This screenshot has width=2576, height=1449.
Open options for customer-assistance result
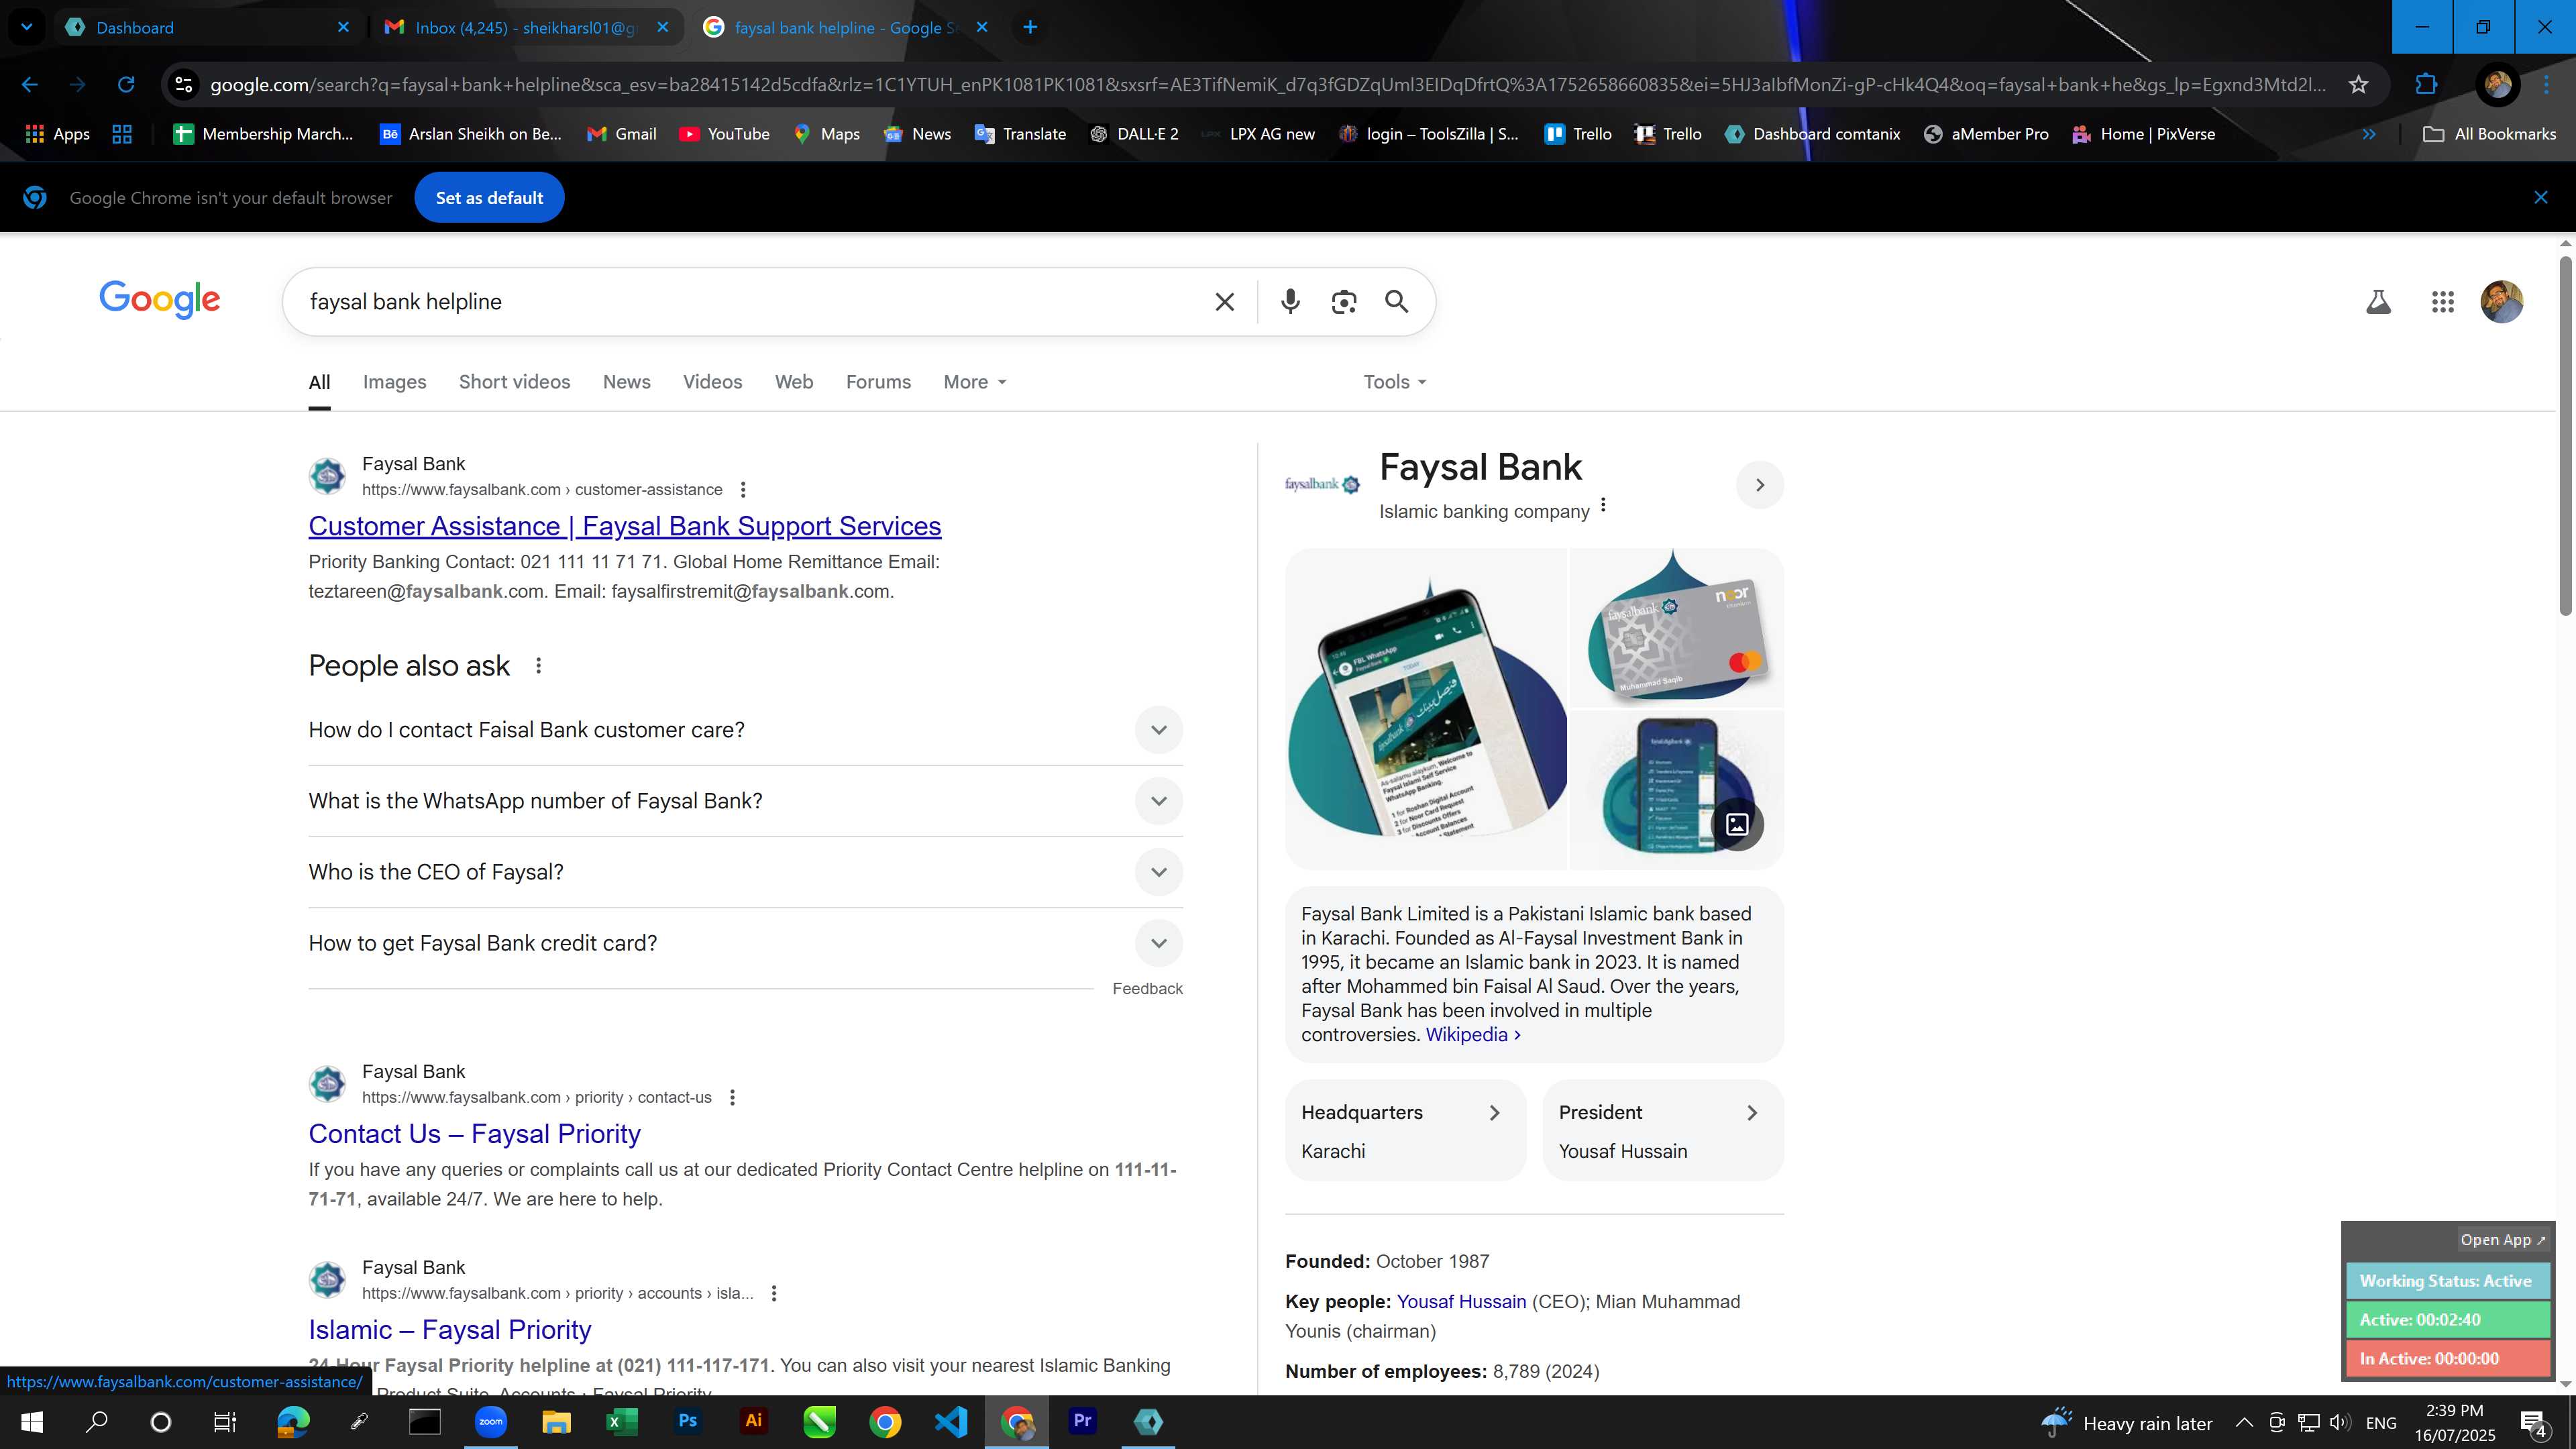pos(742,490)
